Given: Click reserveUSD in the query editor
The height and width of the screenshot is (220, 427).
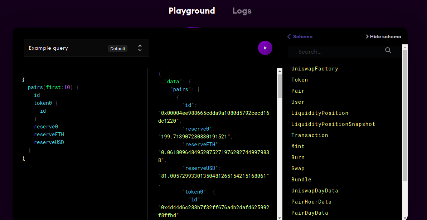Looking at the screenshot, I should (49, 142).
